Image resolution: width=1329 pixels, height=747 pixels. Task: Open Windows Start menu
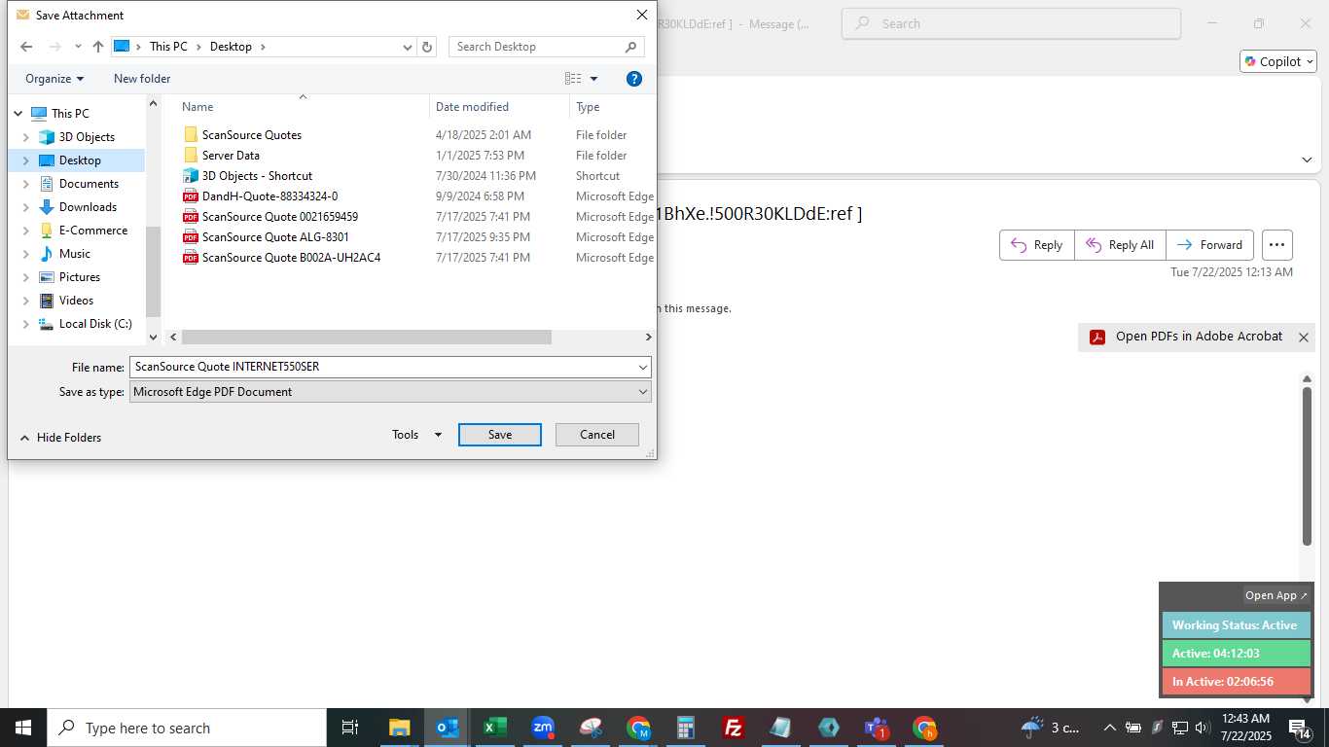(x=23, y=728)
